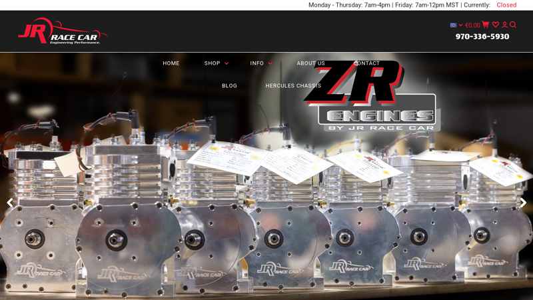Open the SHOP menu item
This screenshot has width=533, height=300.
(x=212, y=63)
